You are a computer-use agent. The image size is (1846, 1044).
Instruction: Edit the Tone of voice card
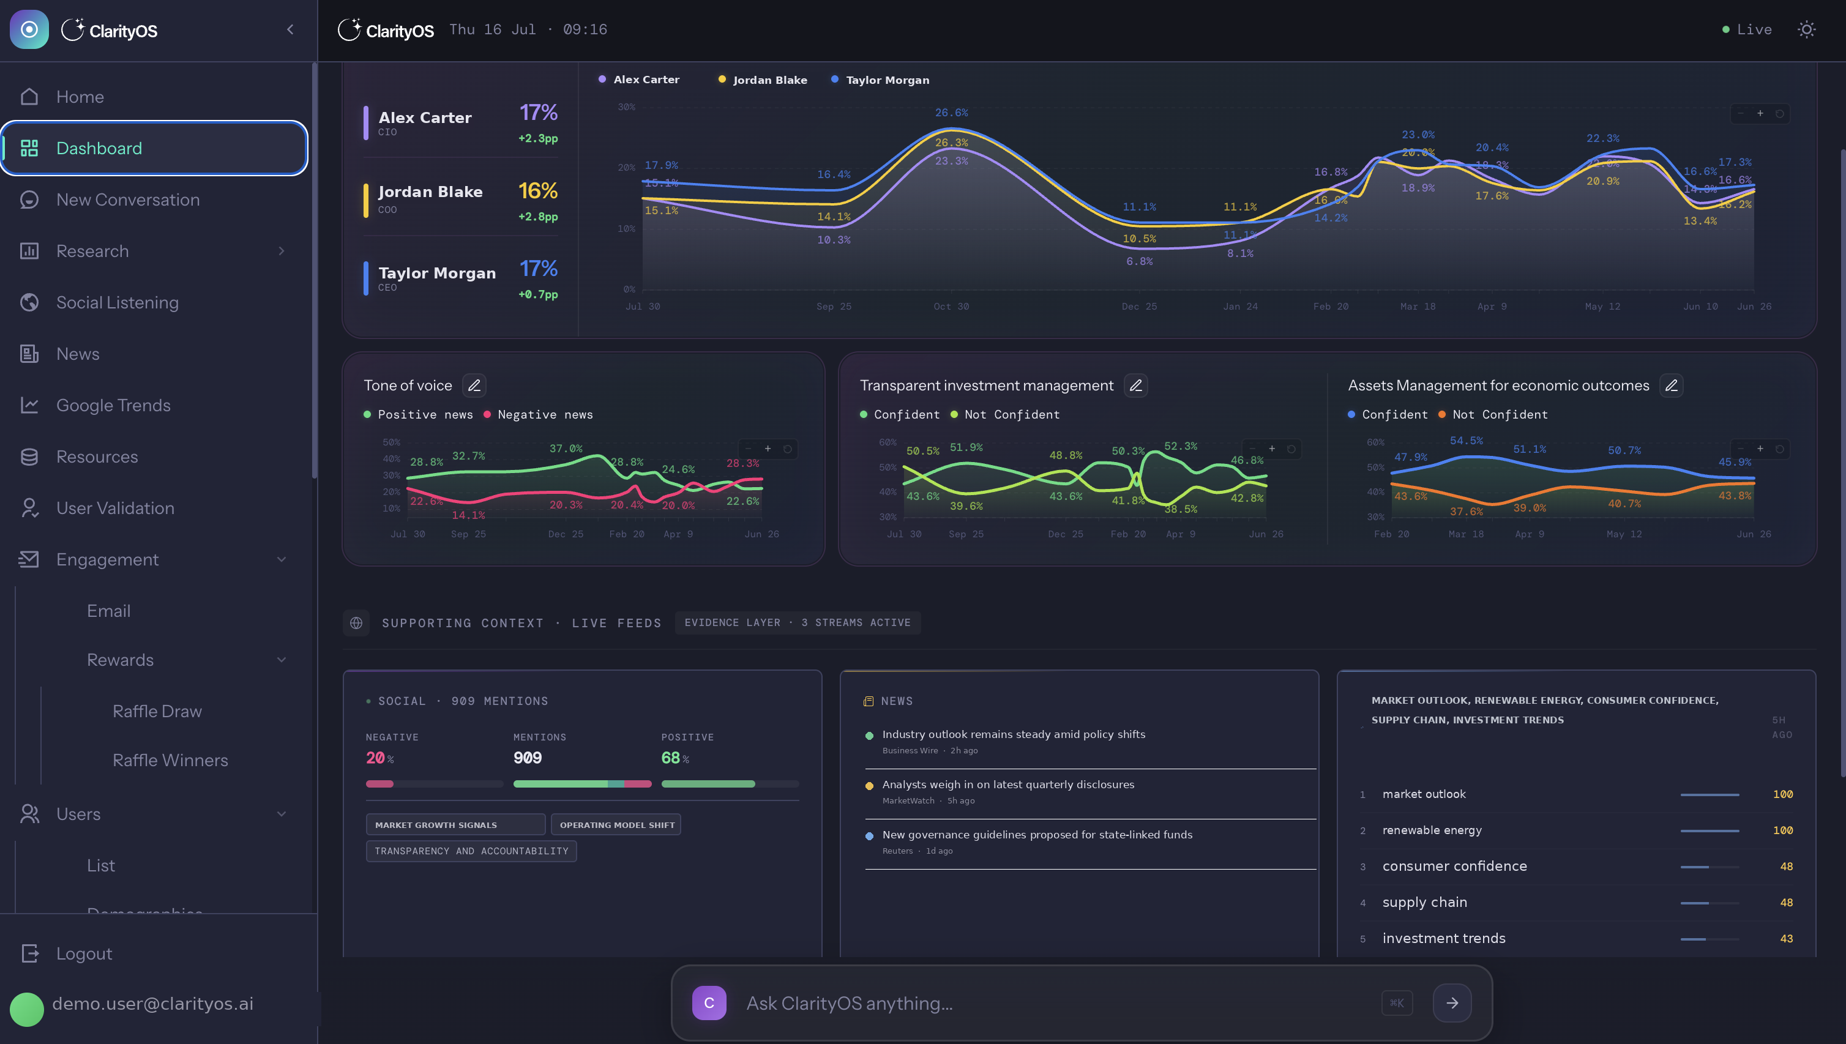click(x=474, y=386)
